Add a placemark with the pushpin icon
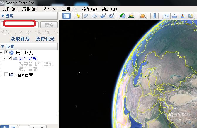197x128 pixels. tap(78, 16)
